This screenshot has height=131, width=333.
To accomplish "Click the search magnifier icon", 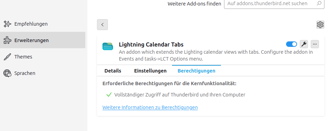I will coord(319,3).
